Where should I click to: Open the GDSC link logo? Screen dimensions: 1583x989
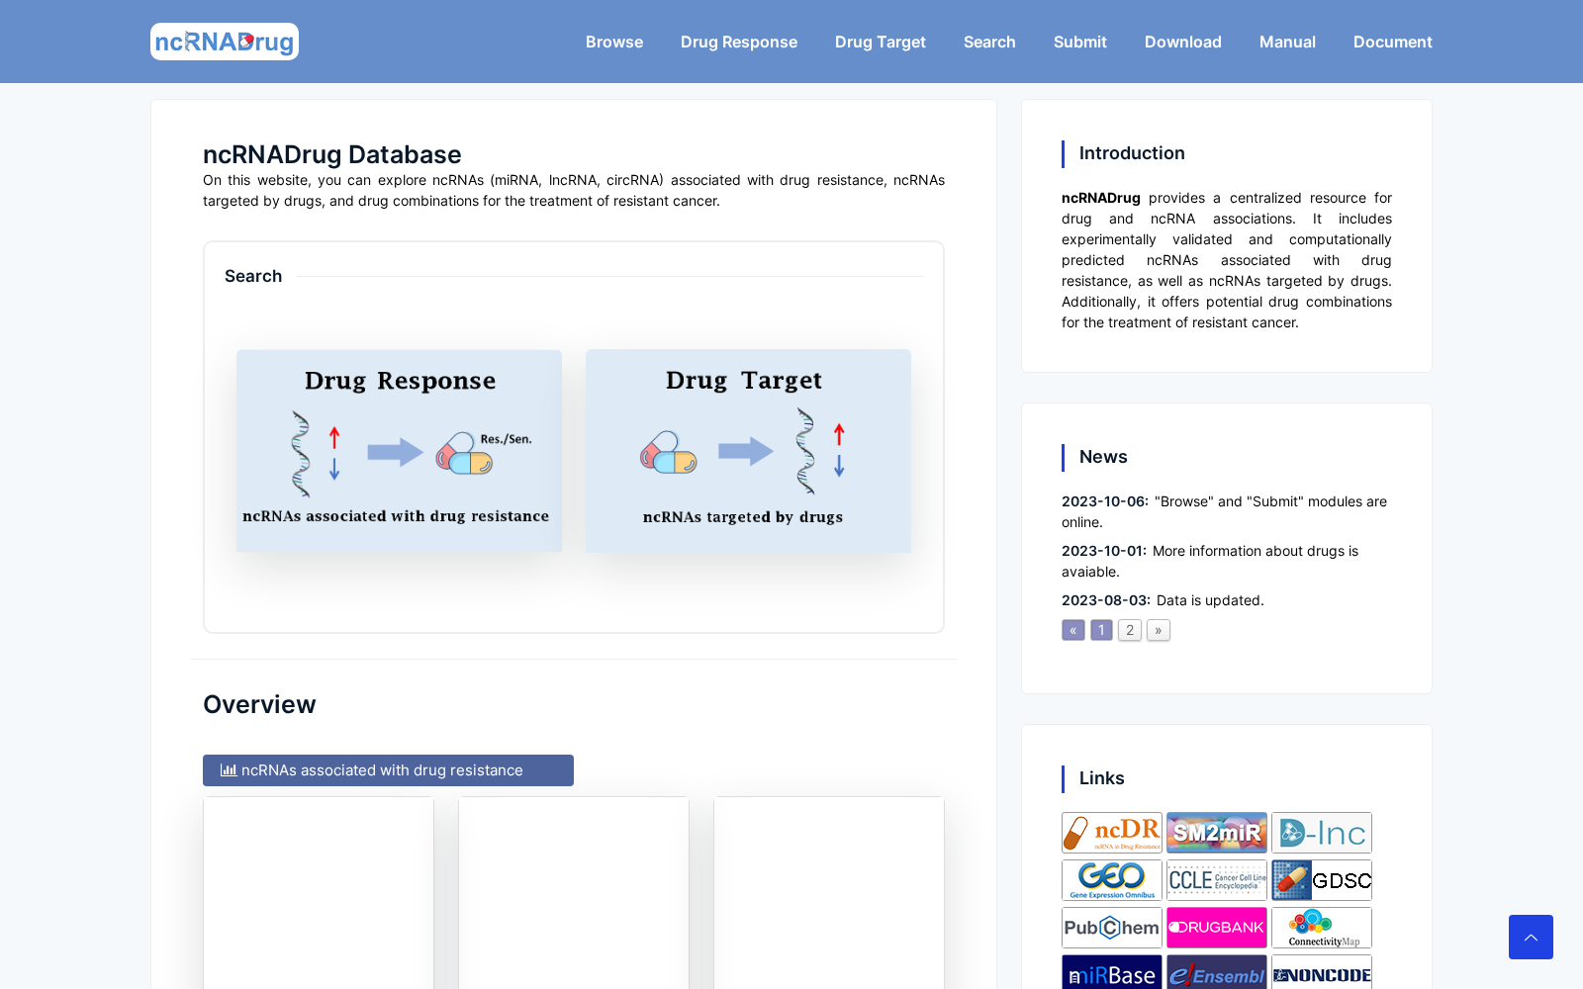pos(1322,880)
